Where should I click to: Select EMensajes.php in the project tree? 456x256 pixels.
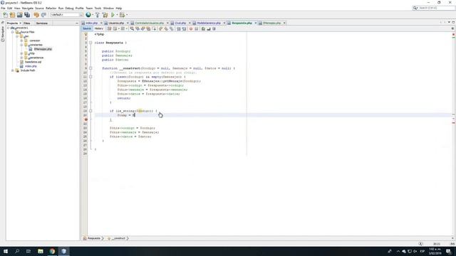(x=43, y=49)
